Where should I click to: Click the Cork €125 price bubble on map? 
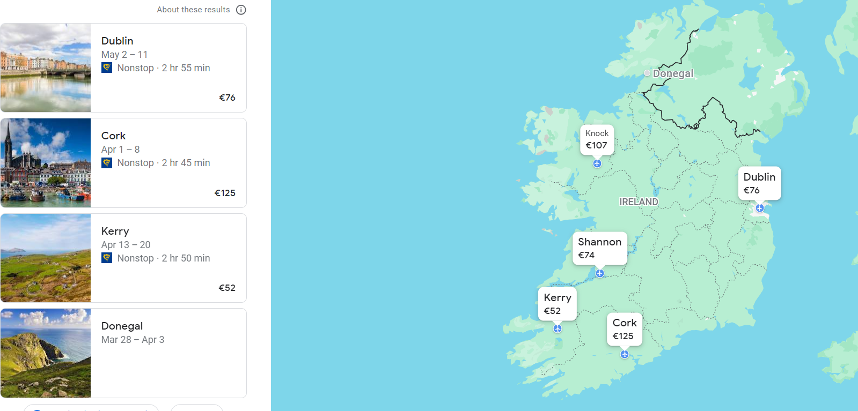pos(624,329)
